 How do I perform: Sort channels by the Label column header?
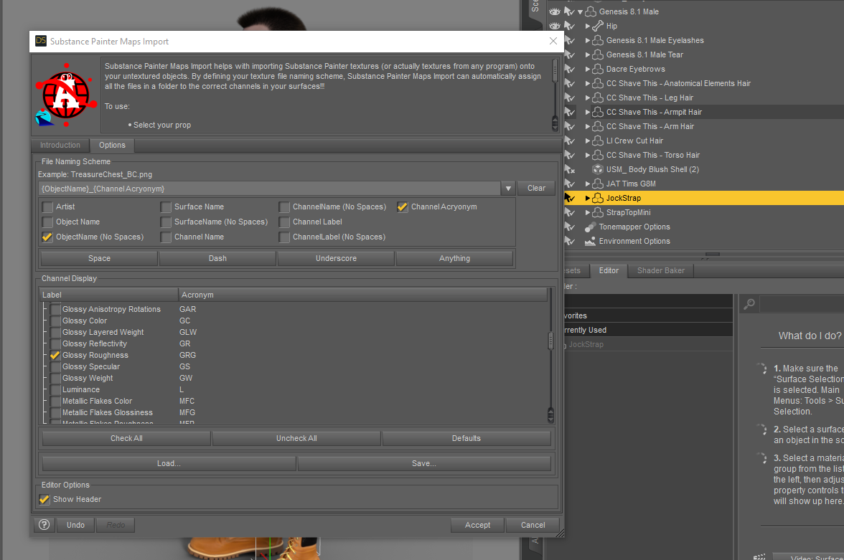click(x=109, y=295)
